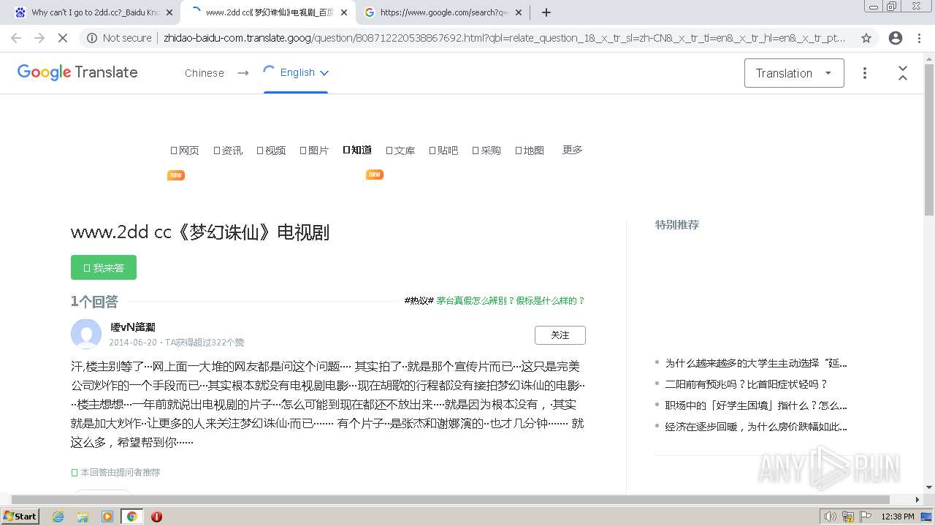Open Chrome three-dot menu
Screen dimensions: 935x526
[920, 38]
